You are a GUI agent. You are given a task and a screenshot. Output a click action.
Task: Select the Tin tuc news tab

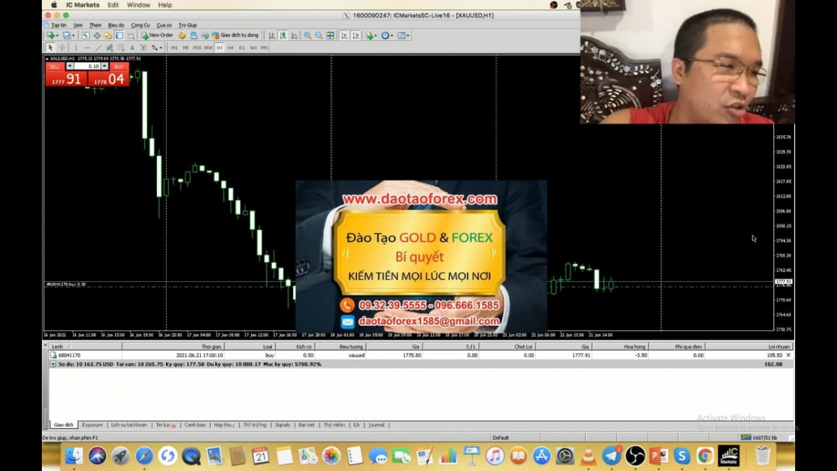coord(165,425)
